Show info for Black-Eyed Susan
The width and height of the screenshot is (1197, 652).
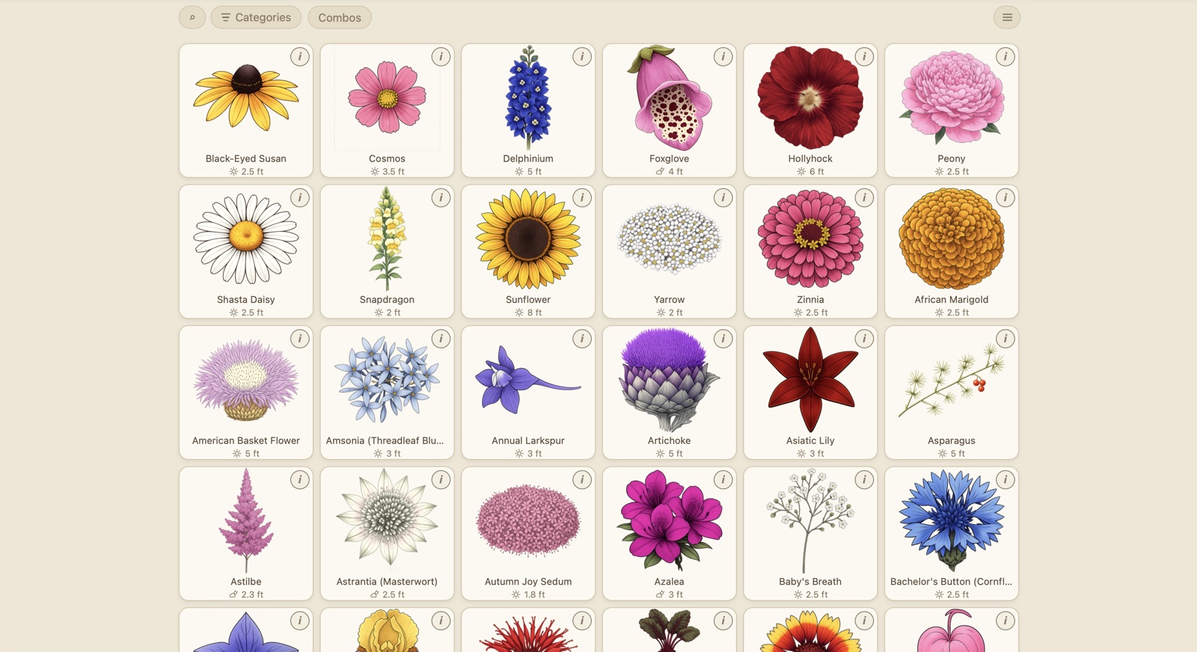pyautogui.click(x=300, y=57)
